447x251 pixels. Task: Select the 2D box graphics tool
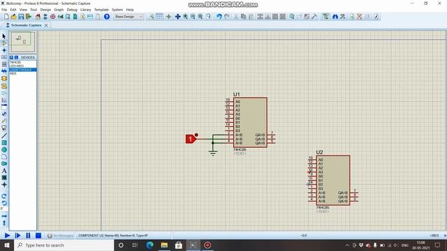pos(4,142)
